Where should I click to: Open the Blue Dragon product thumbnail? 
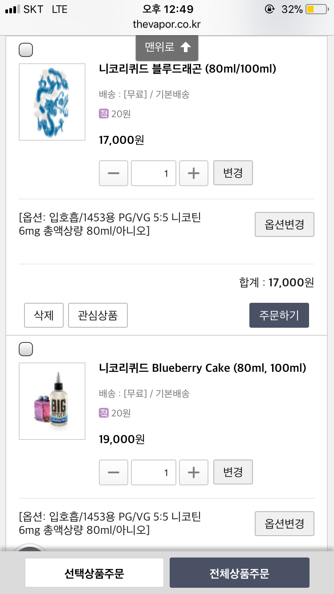point(52,102)
